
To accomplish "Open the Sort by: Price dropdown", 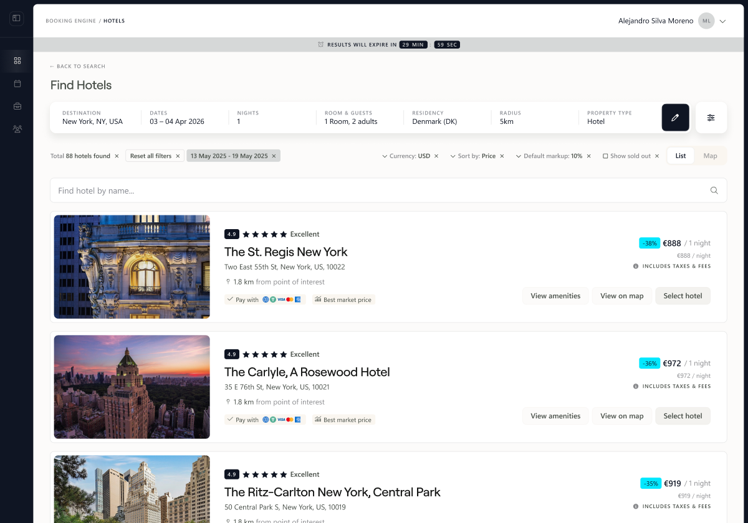I will click(472, 156).
